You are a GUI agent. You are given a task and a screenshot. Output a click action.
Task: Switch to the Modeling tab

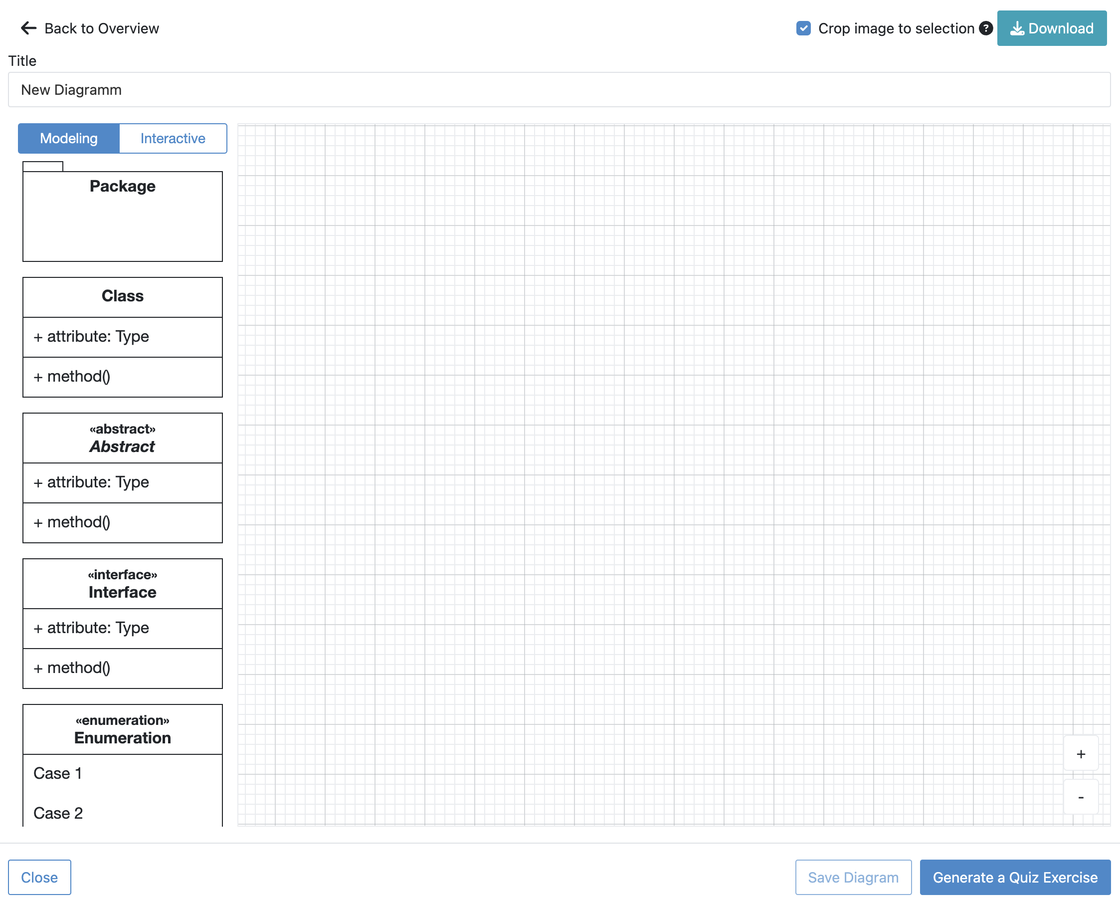click(69, 139)
